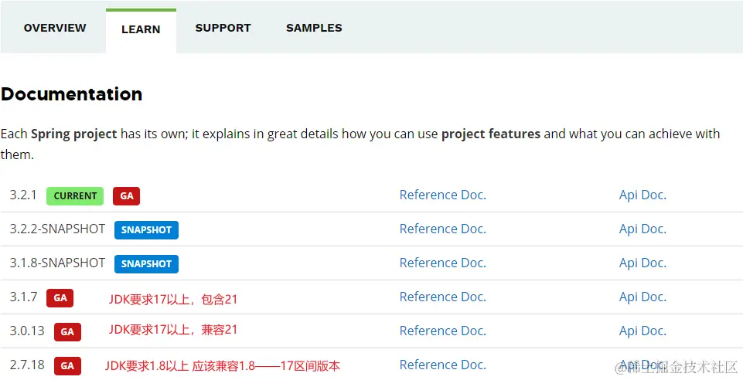This screenshot has width=743, height=380.
Task: Open Reference Doc. for version 3.0.13
Action: point(442,331)
